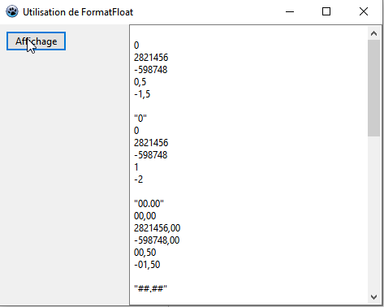This screenshot has height=307, width=384.
Task: Click the value 00,50 in the memo
Action: click(x=145, y=253)
